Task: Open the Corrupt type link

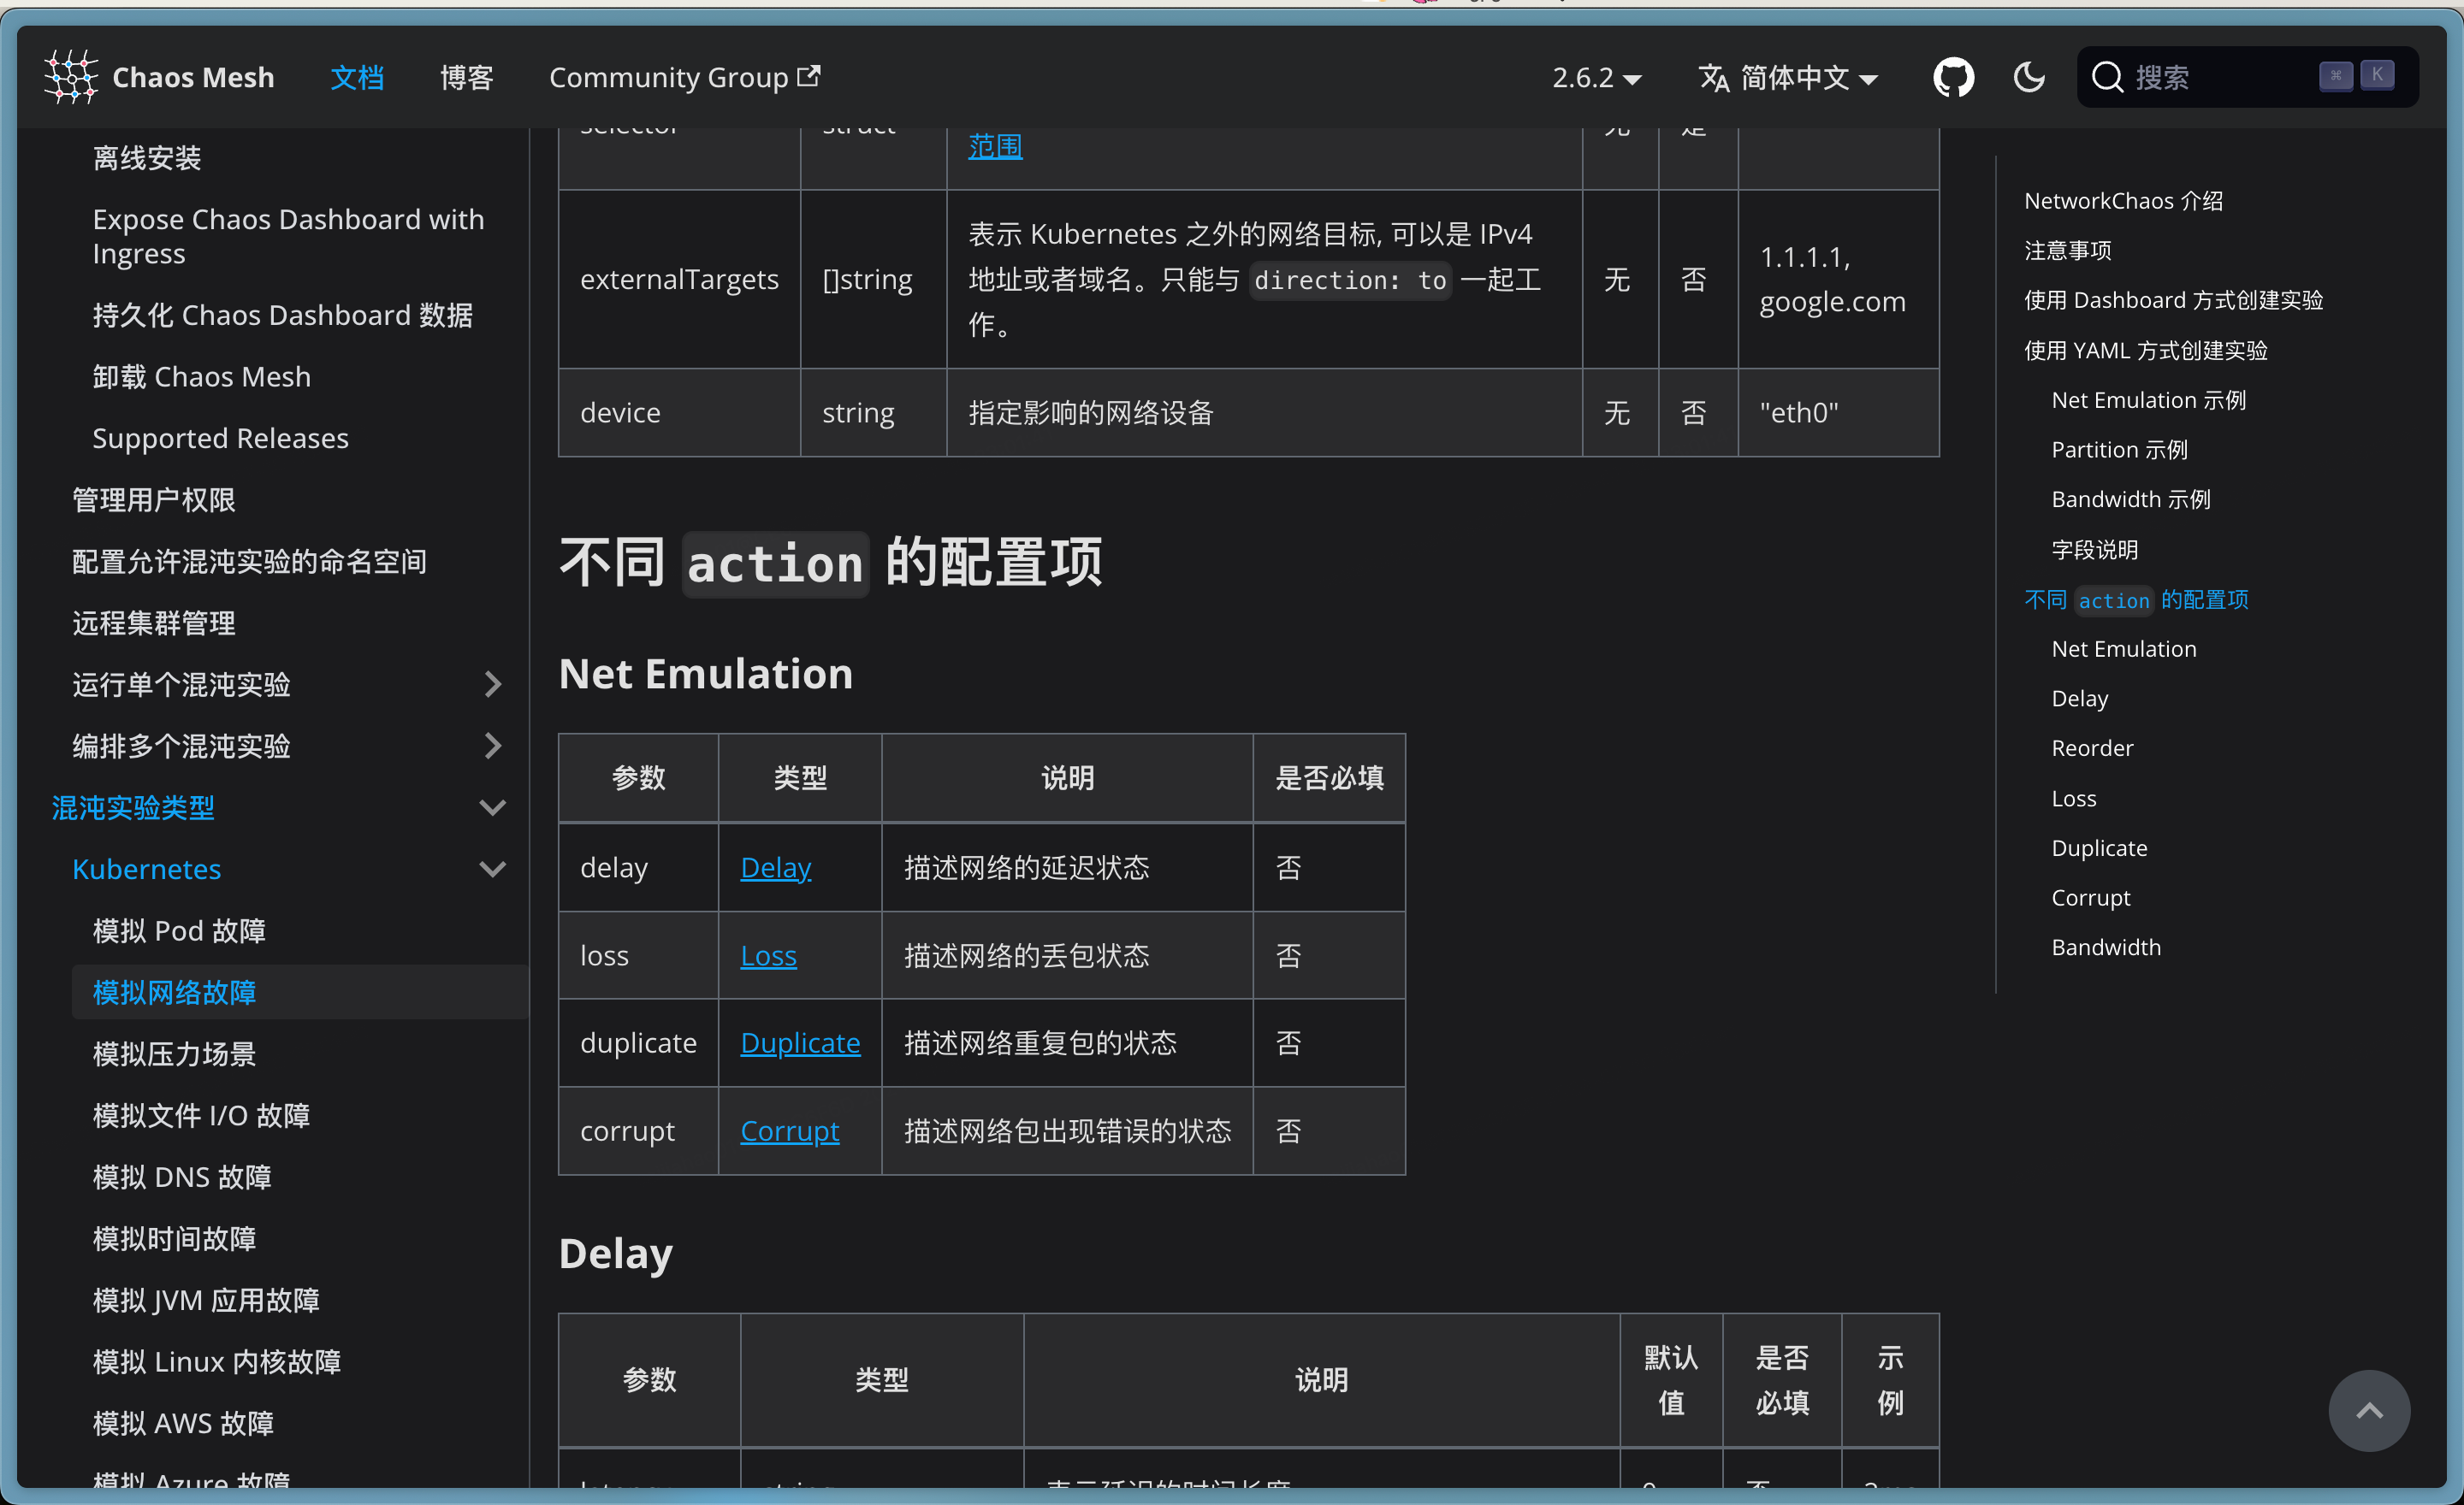Action: click(x=789, y=1130)
